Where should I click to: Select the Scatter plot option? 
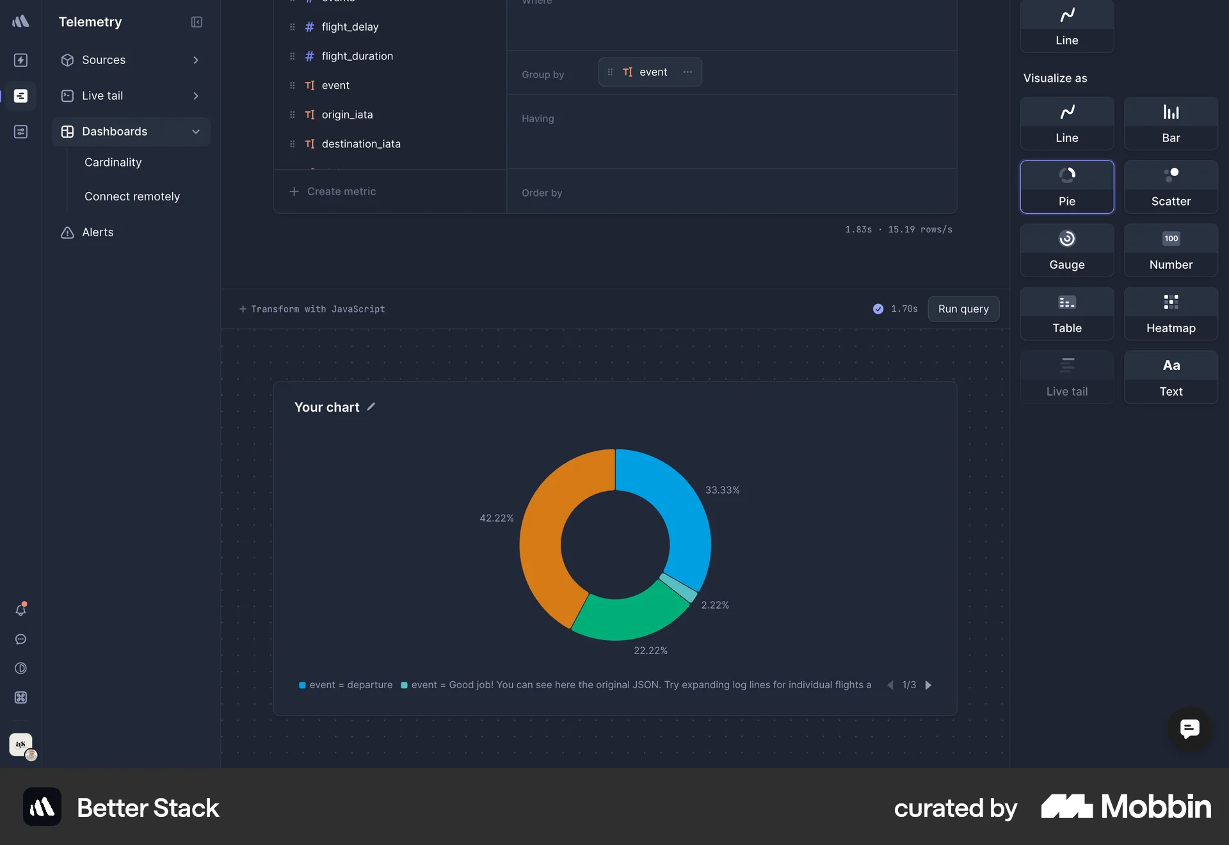point(1170,187)
